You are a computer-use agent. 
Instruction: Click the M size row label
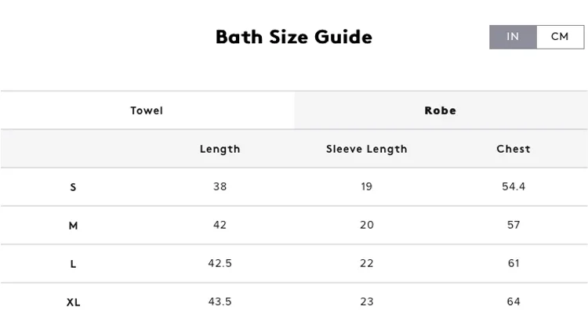[74, 226]
